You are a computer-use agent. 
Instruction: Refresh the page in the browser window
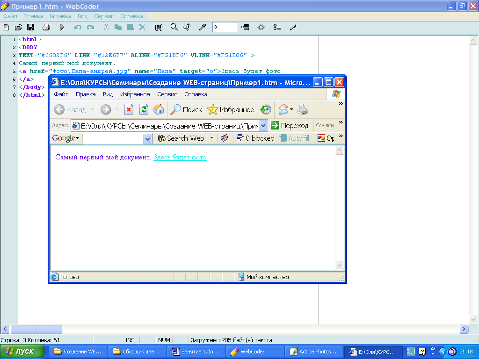pyautogui.click(x=144, y=109)
